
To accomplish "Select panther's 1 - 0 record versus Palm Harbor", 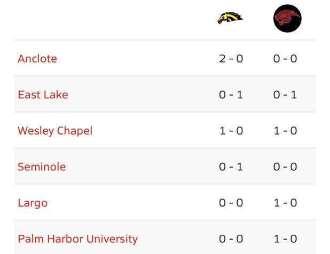I will 285,239.
